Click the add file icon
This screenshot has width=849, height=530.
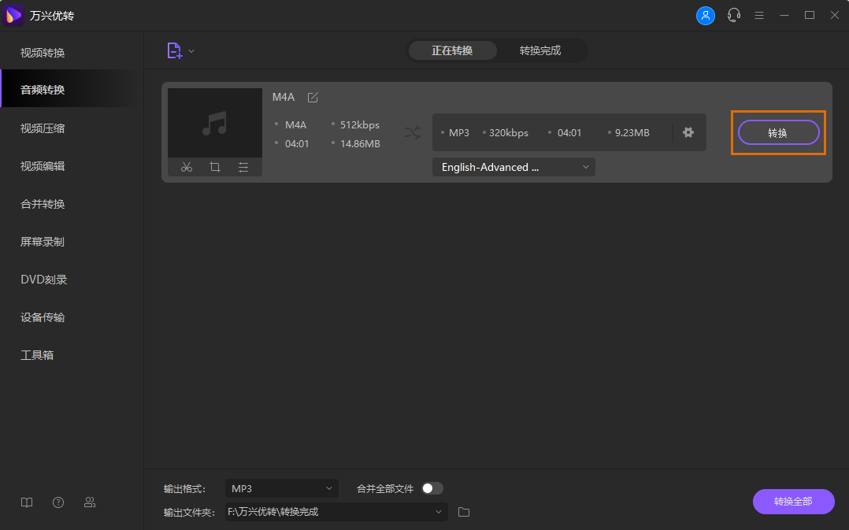pyautogui.click(x=174, y=50)
